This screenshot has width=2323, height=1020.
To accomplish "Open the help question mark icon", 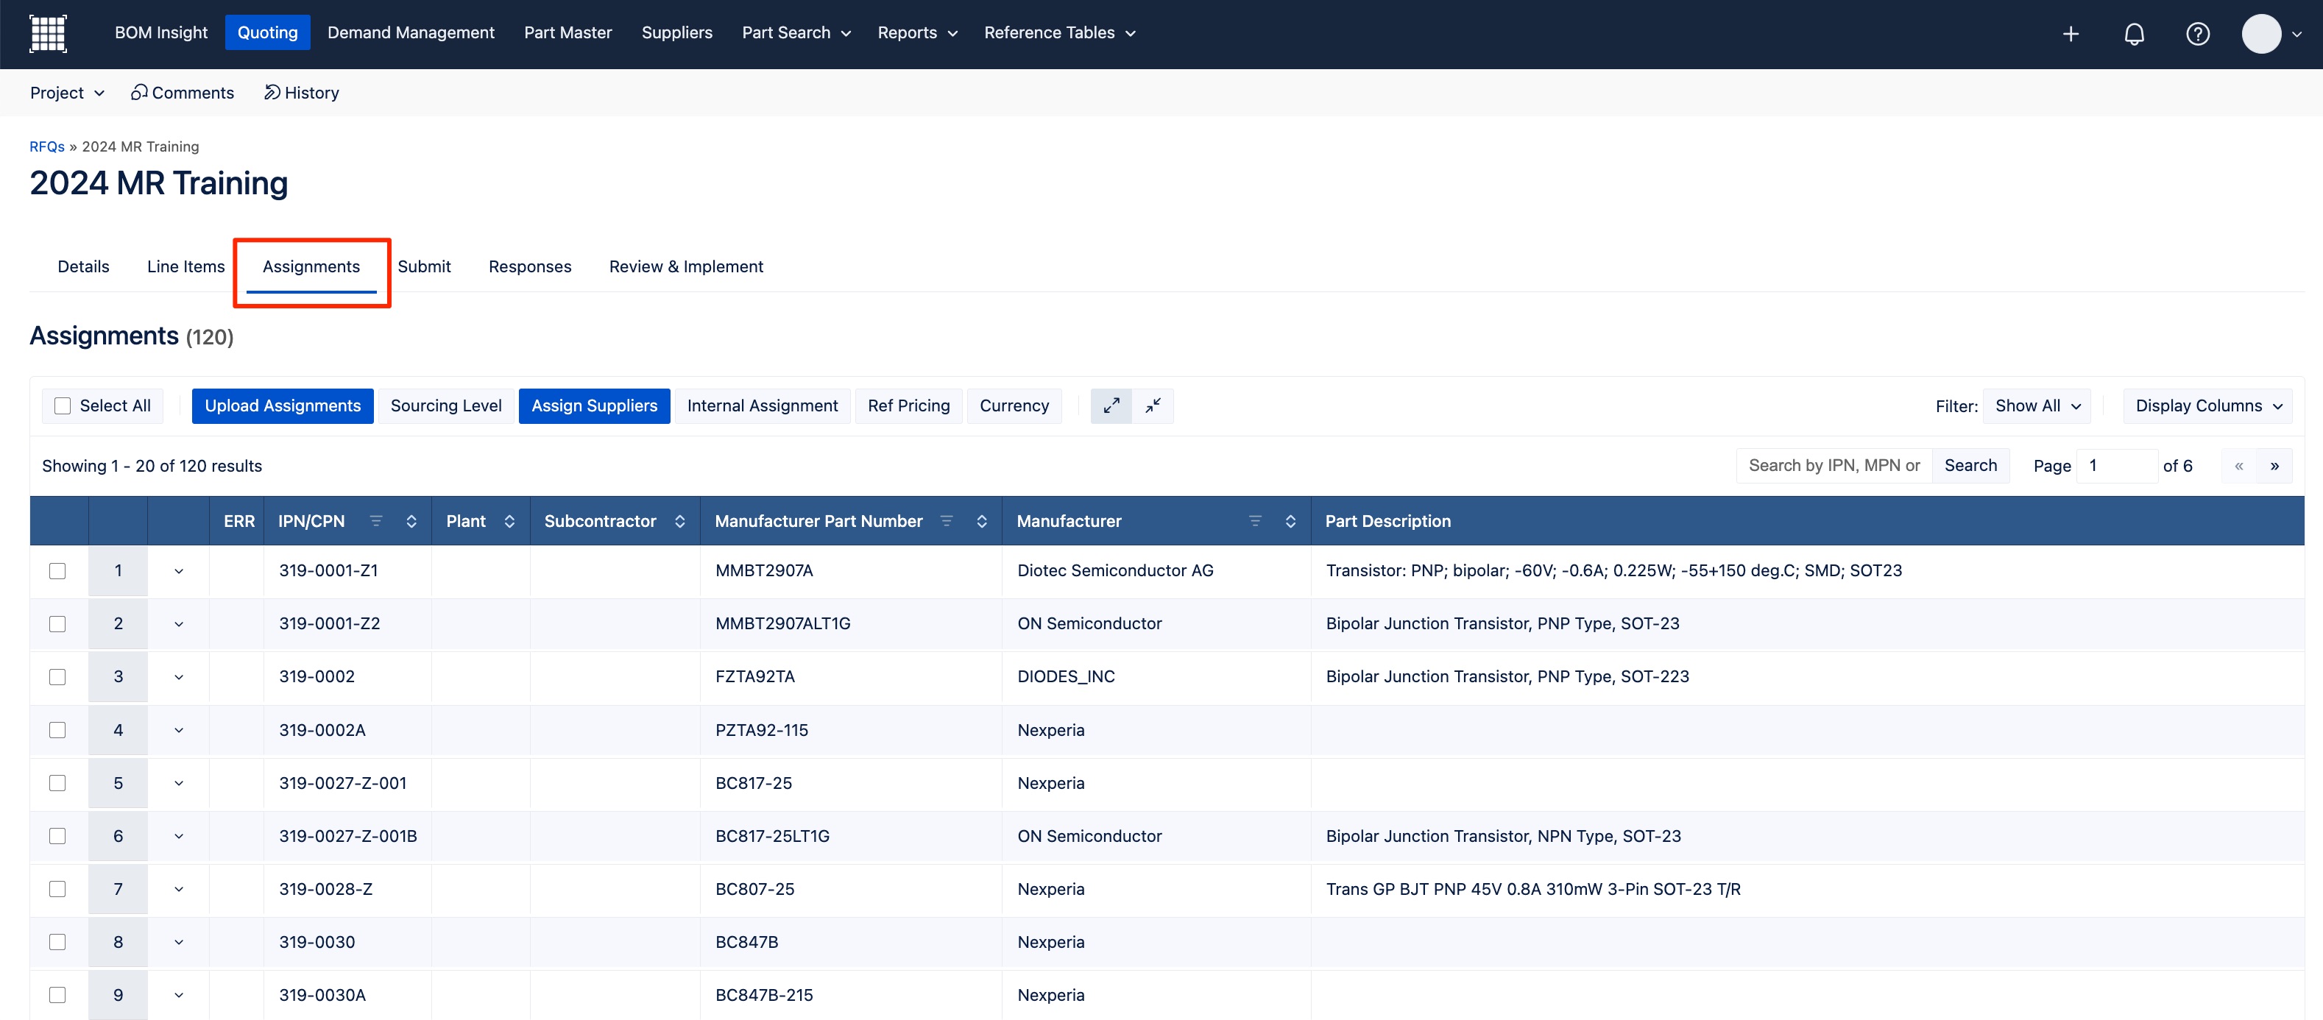I will click(2198, 33).
